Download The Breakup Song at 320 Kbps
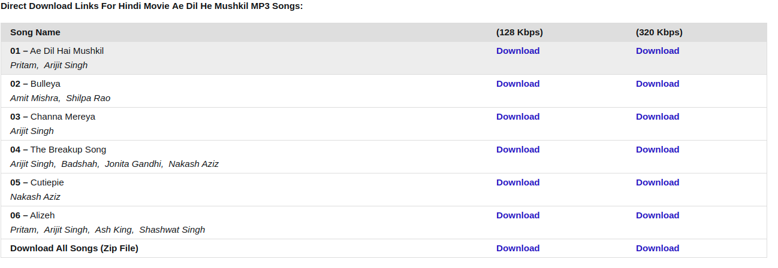778x268 pixels. [x=658, y=150]
